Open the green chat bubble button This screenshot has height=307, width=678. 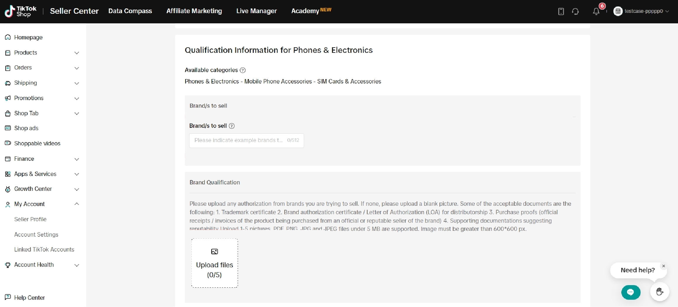pyautogui.click(x=631, y=292)
